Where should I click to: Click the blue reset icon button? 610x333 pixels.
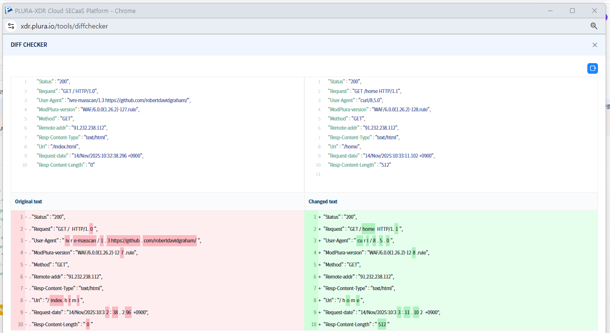coord(593,68)
